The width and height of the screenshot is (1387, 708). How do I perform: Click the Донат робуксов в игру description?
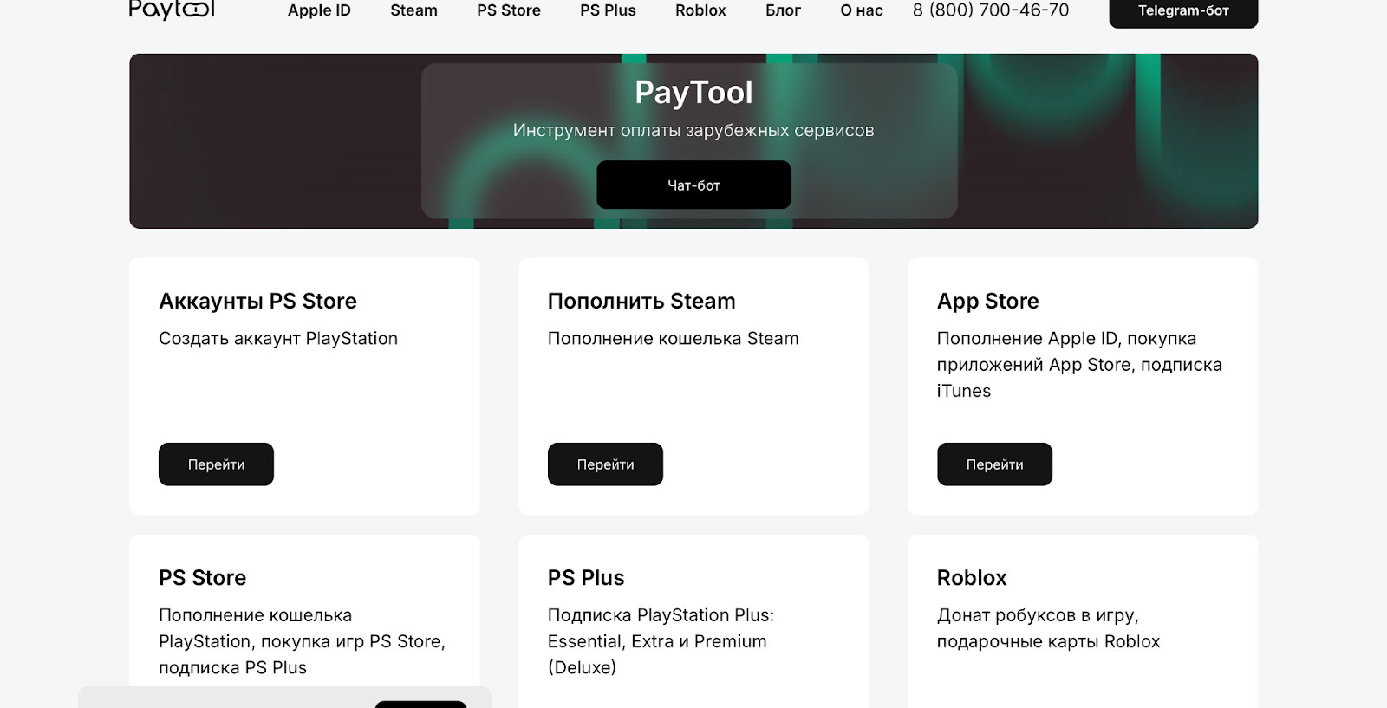tap(1048, 628)
